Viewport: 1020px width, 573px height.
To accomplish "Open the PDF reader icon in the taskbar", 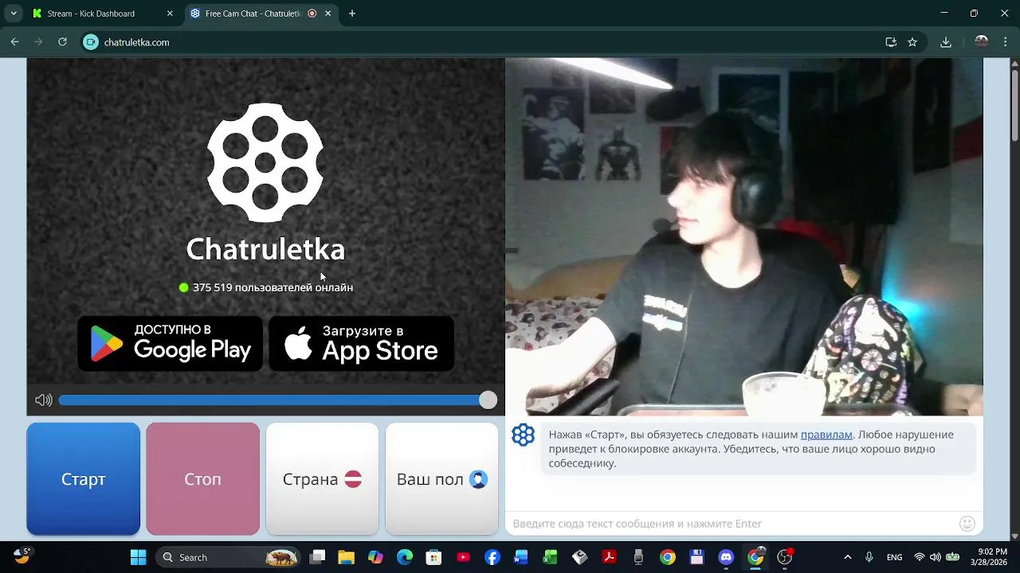I will coord(609,557).
